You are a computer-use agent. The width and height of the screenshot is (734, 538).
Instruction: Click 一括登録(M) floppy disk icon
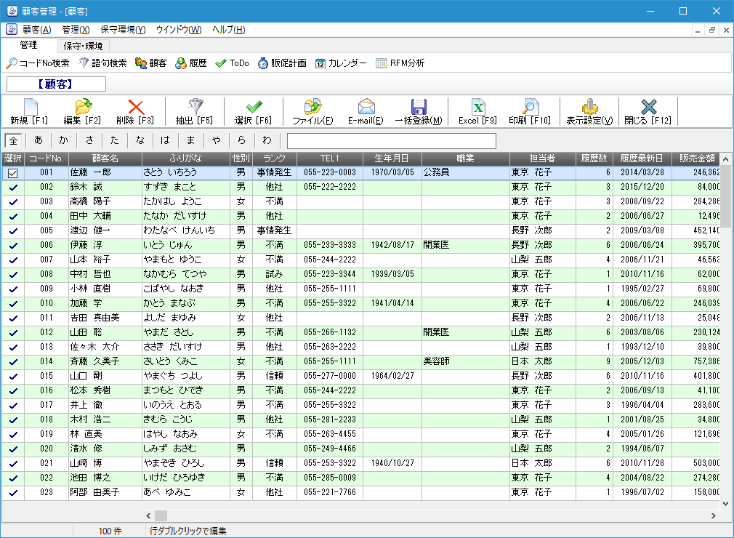(418, 108)
